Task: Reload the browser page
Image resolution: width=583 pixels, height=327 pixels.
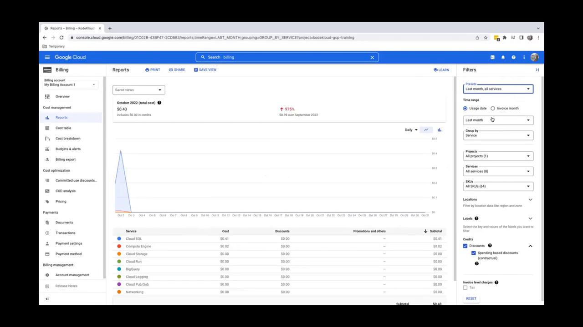Action: point(61,38)
